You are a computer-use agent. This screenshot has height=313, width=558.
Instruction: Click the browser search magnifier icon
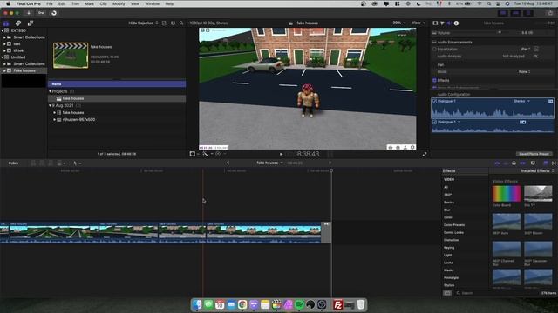click(x=181, y=23)
